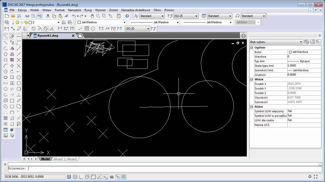Select the Array modify tool

[x=12, y=60]
